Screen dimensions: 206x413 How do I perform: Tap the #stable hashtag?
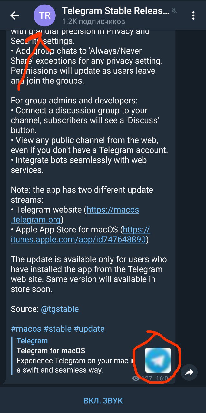click(58, 329)
